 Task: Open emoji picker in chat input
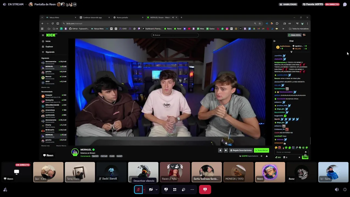[x=306, y=152]
